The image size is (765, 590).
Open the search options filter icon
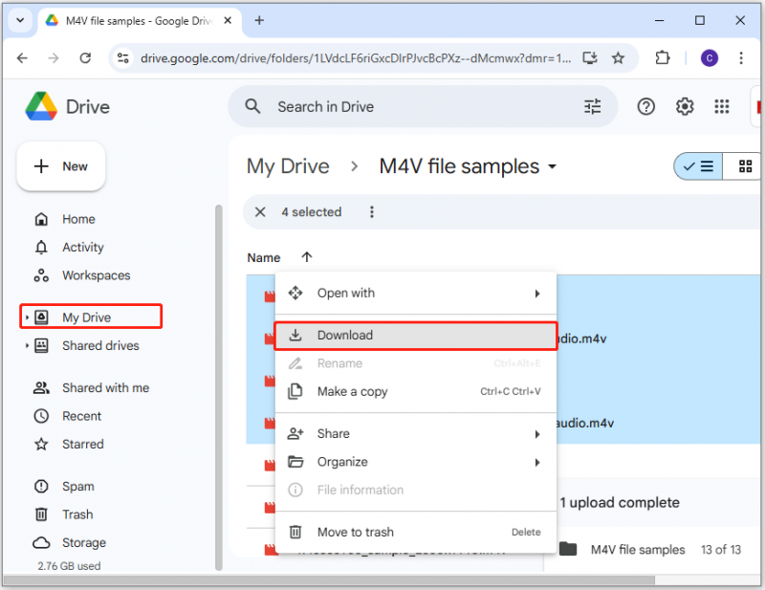[592, 106]
